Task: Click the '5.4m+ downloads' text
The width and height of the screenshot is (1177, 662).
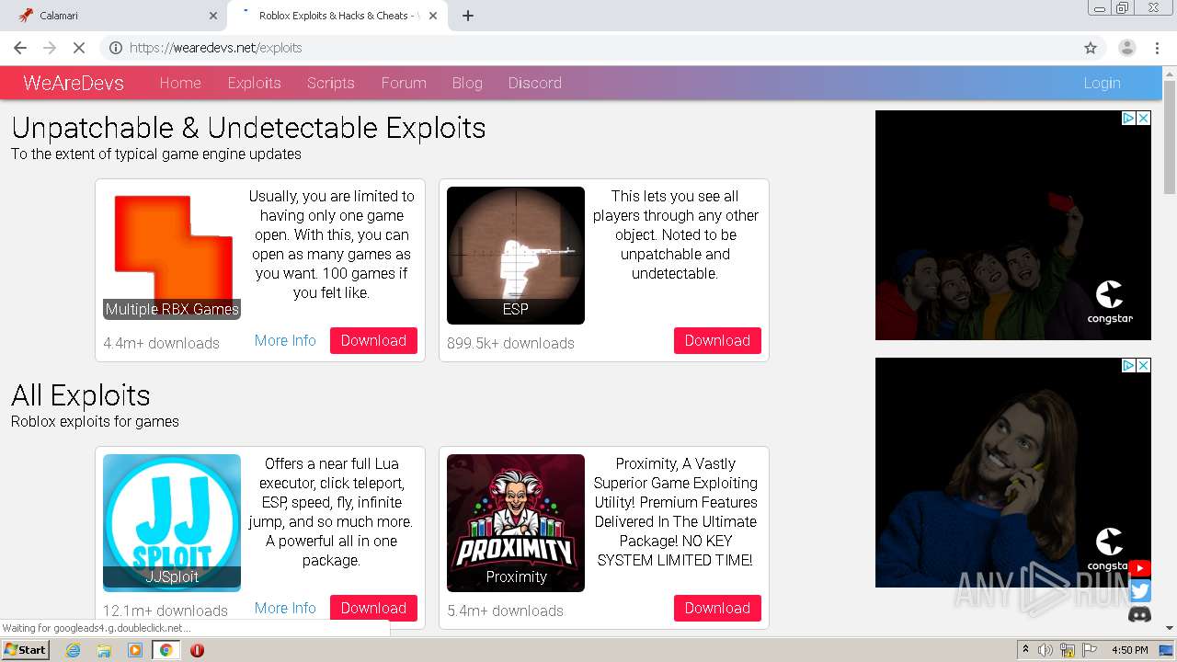Action: 505,611
